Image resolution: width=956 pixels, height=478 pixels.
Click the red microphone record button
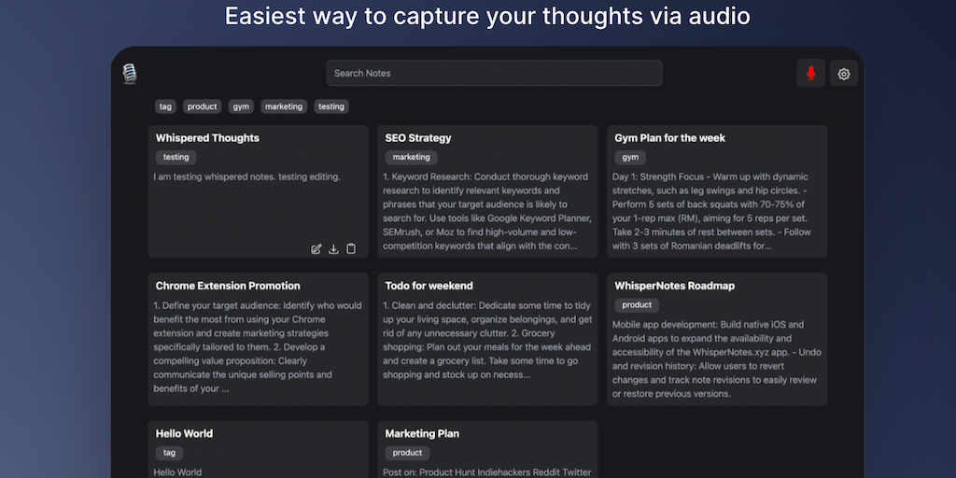pyautogui.click(x=810, y=74)
